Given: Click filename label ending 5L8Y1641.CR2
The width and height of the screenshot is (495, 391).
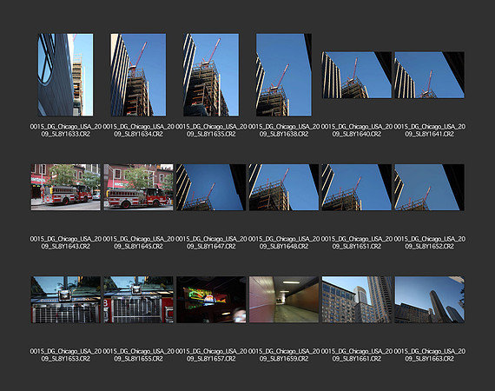Looking at the screenshot, I should point(429,130).
